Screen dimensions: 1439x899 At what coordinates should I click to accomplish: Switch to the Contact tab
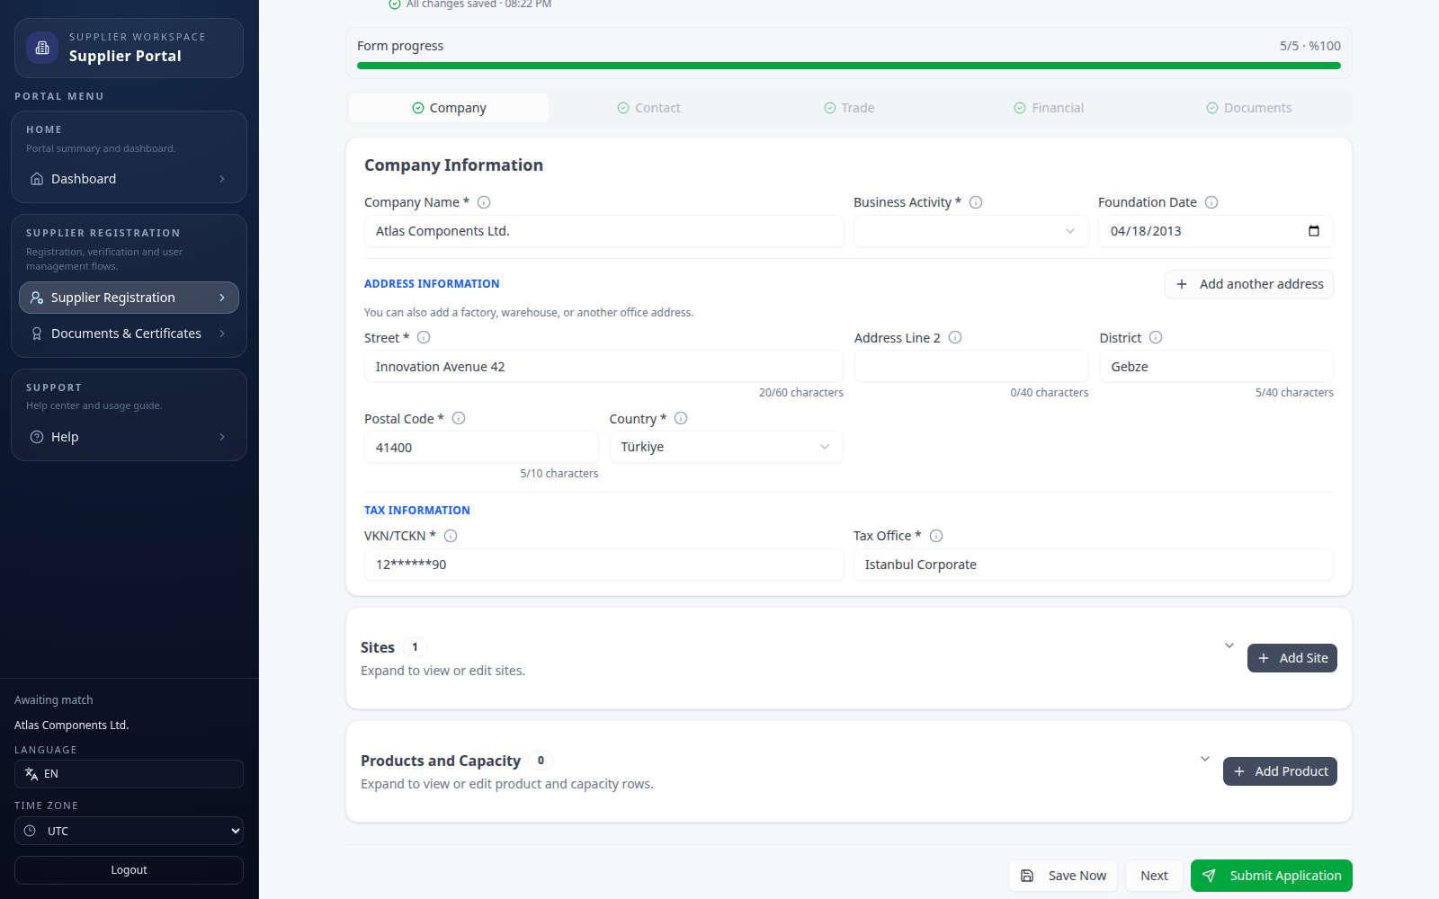tap(648, 108)
